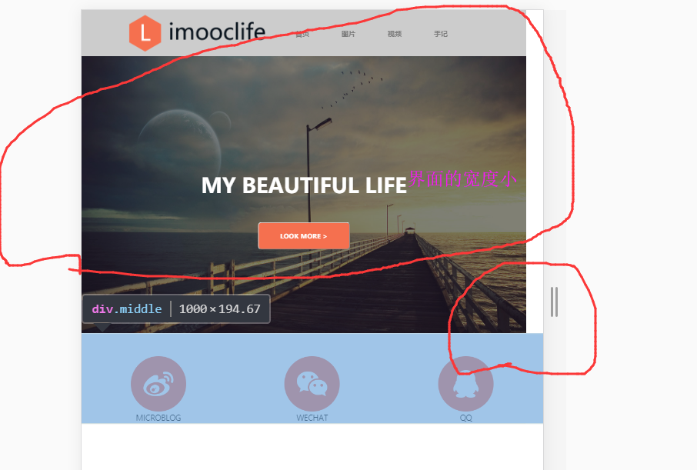Click the Weibo microblog circle icon
This screenshot has height=470, width=697.
pos(158,384)
